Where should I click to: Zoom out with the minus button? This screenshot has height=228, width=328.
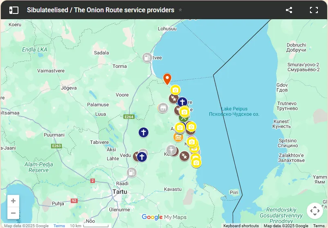pos(13,213)
